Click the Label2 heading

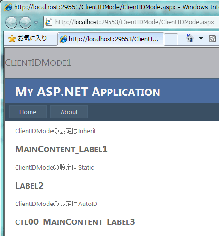coord(29,185)
